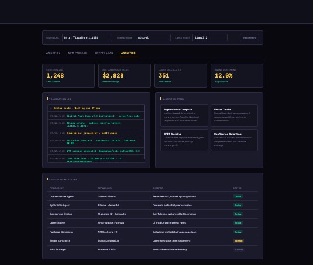The image size is (313, 265).
Task: Click the 'Valuation complete' log entry
Action: pyautogui.click(x=96, y=142)
